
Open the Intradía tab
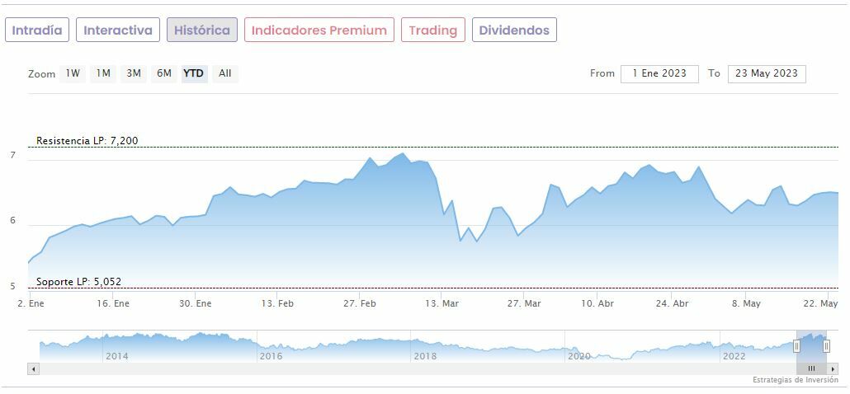point(37,30)
